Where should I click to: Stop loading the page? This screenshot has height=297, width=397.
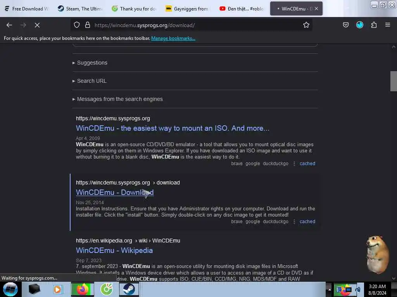(x=37, y=25)
